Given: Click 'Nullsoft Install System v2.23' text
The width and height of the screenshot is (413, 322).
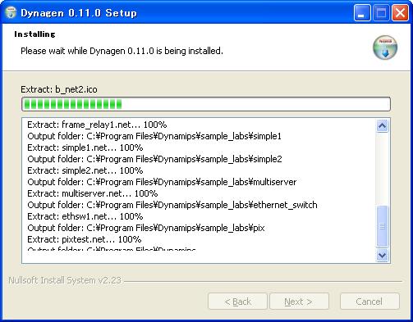Looking at the screenshot, I should pos(65,280).
